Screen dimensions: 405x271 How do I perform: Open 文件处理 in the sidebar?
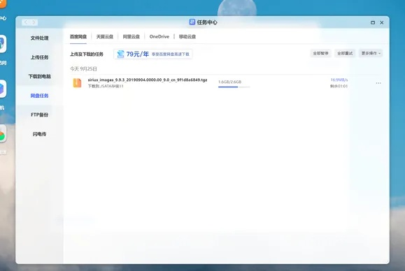pyautogui.click(x=39, y=38)
